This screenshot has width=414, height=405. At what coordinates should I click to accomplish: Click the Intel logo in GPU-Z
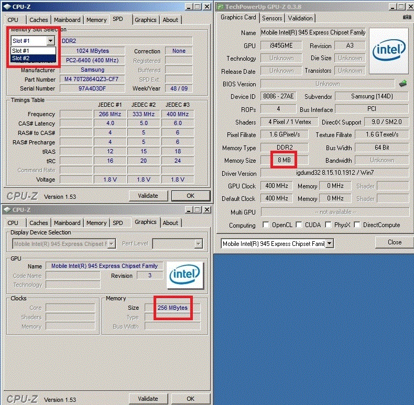[389, 51]
